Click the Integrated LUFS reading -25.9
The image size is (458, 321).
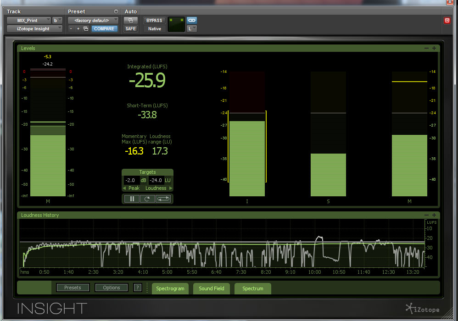pos(147,80)
